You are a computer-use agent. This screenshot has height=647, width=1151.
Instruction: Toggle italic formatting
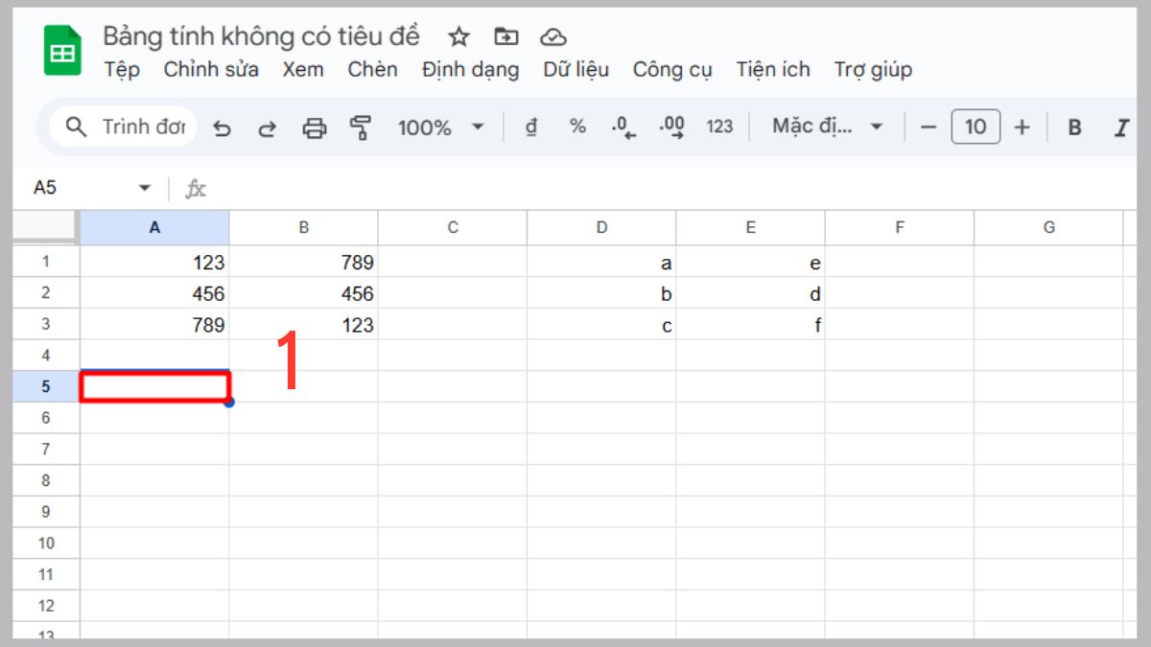(1122, 127)
